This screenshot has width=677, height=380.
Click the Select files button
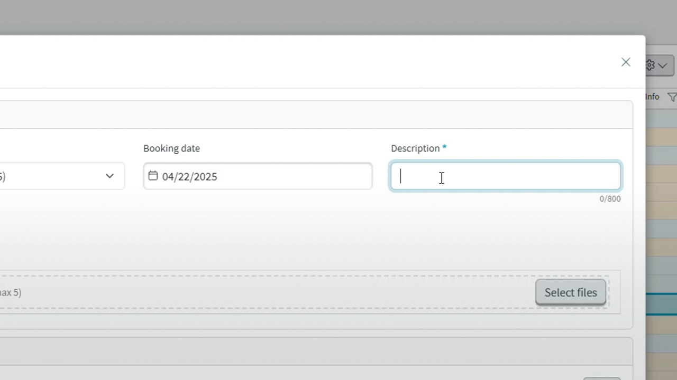coord(571,292)
